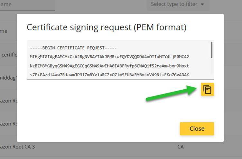Click the PEM text area scrollbar

(x=211, y=50)
